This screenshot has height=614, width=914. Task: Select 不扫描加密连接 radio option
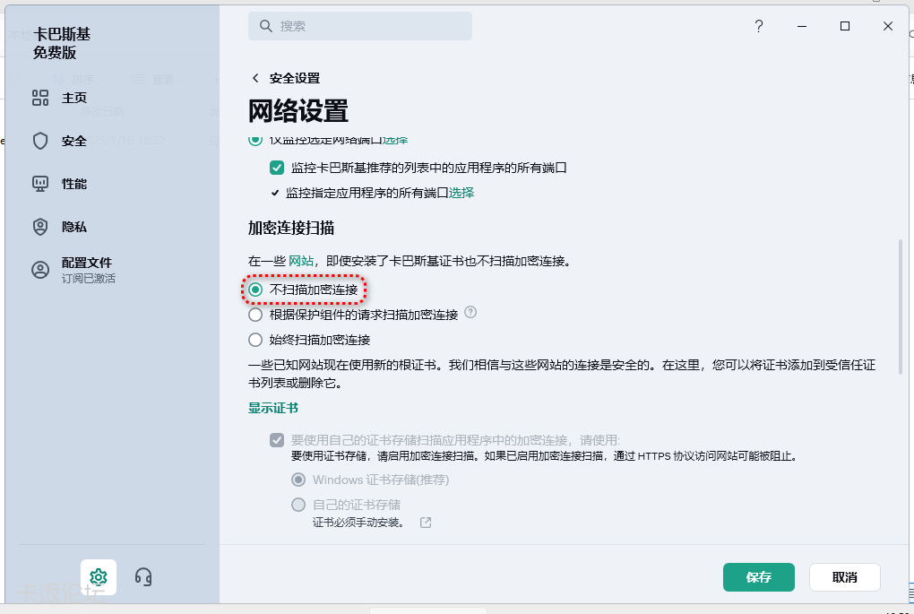tap(255, 290)
